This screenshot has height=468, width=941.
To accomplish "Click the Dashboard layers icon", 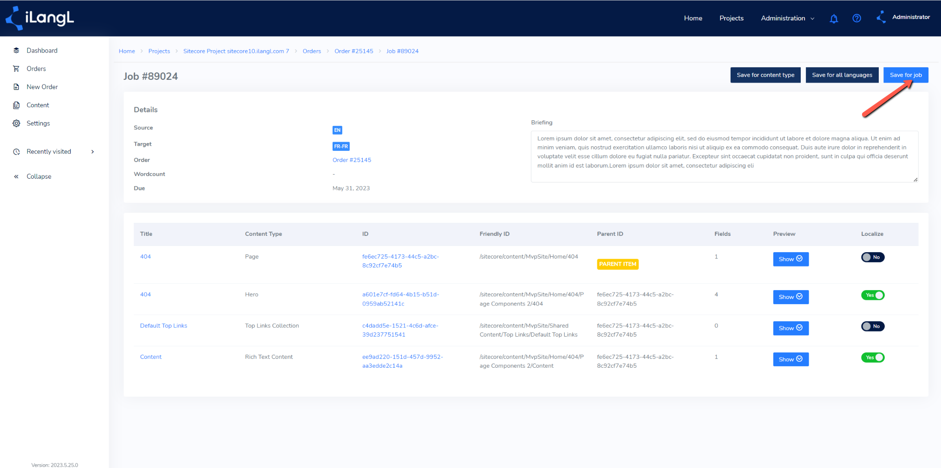I will click(x=16, y=50).
